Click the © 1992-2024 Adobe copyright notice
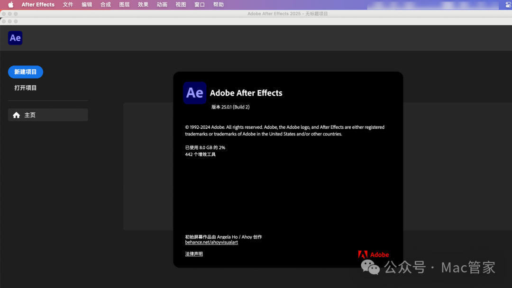Viewport: 512px width, 288px height. tap(285, 130)
